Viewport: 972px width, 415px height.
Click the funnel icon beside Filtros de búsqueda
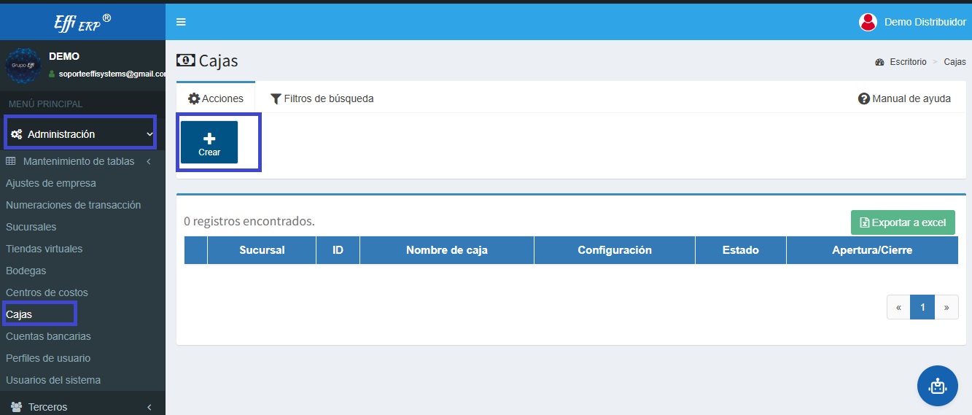click(276, 98)
